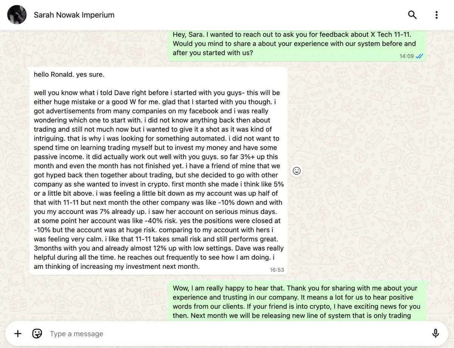The image size is (454, 348).
Task: Open contact info via Sarah Nowak Imperium name
Action: click(74, 15)
